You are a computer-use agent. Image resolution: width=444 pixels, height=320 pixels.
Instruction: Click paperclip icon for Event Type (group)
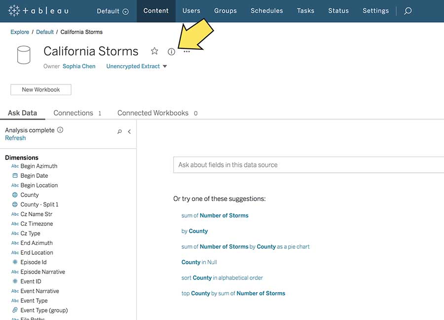coord(15,310)
